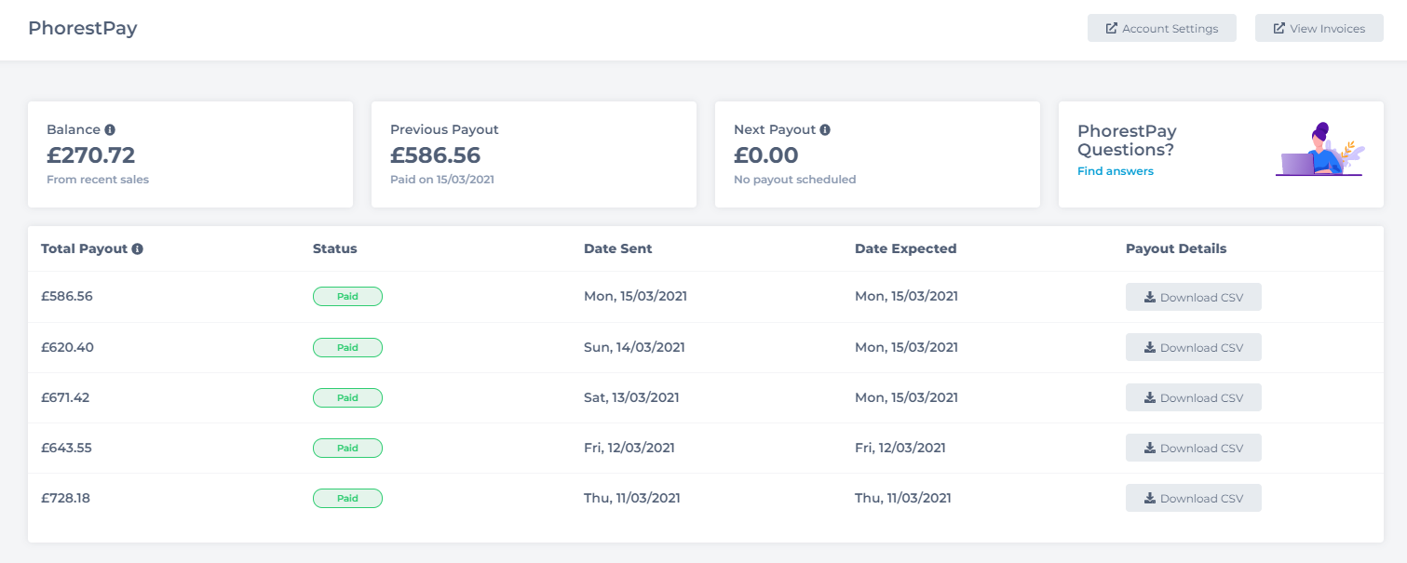Click Date Sent 'Fri, 12/03/2021' cell
Screen dimensions: 1407x563
[629, 448]
